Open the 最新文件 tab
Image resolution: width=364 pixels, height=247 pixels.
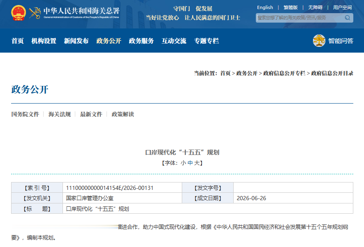91,114
